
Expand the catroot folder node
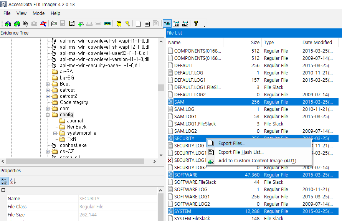click(48, 90)
